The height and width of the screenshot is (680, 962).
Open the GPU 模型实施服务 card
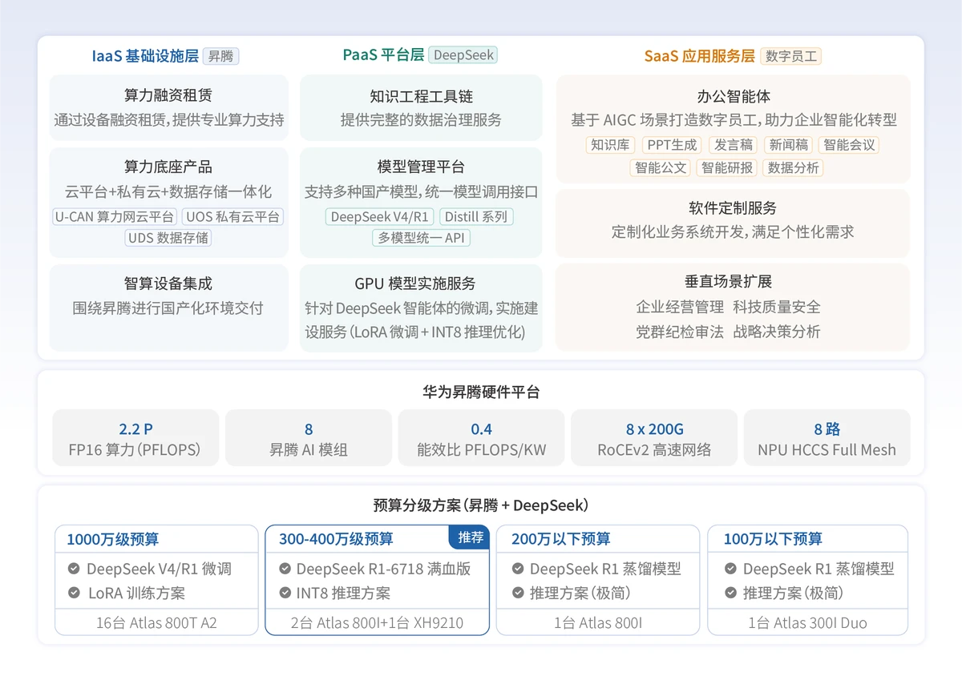(421, 308)
